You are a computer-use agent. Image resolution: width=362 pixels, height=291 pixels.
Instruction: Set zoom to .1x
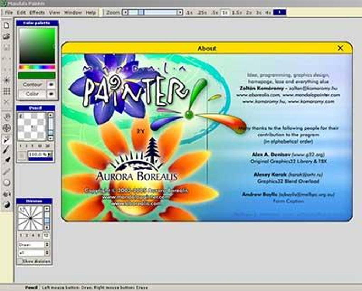(189, 12)
